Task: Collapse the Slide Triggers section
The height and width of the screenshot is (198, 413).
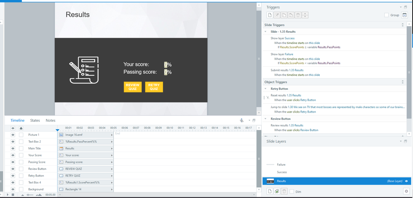Action: [403, 25]
